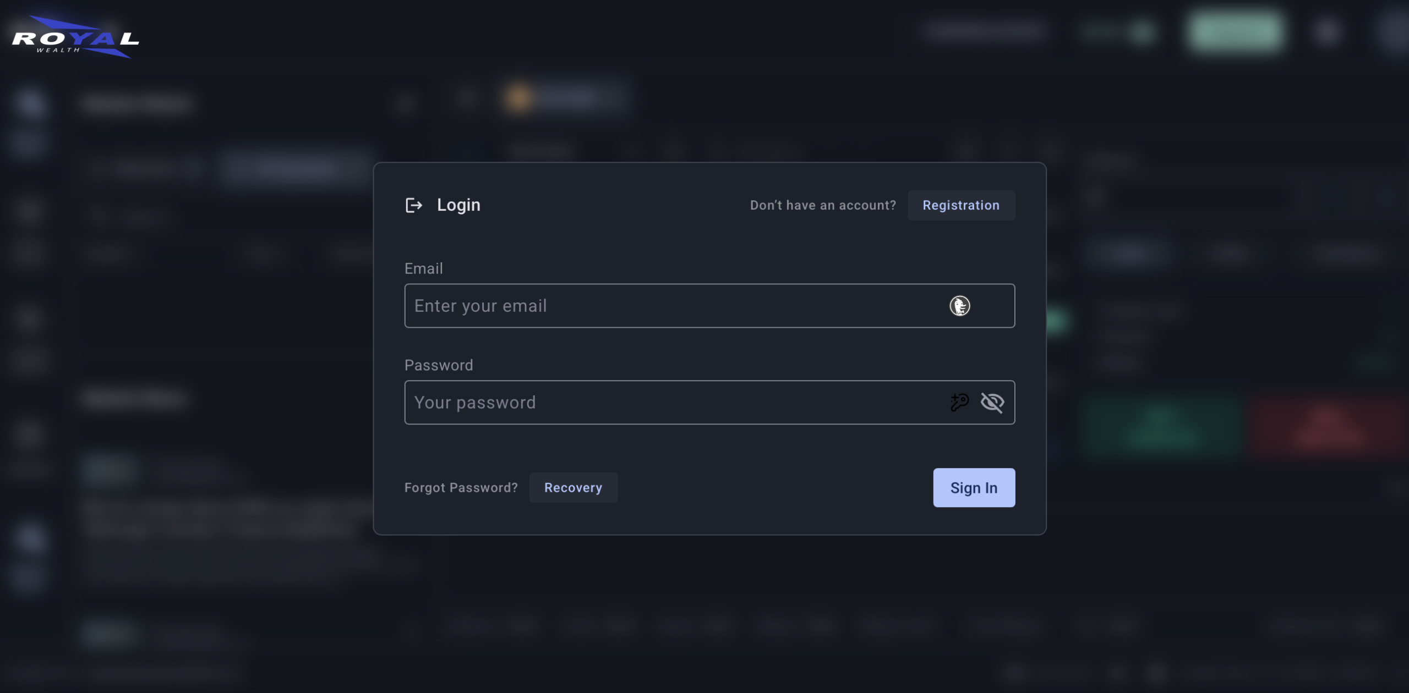Image resolution: width=1409 pixels, height=693 pixels.
Task: Click the Email field label
Action: 423,268
